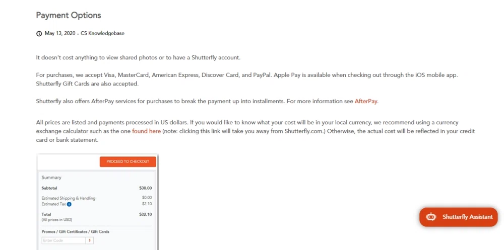Click the arrow button beside Enter Code
This screenshot has width=504, height=250.
click(x=90, y=240)
